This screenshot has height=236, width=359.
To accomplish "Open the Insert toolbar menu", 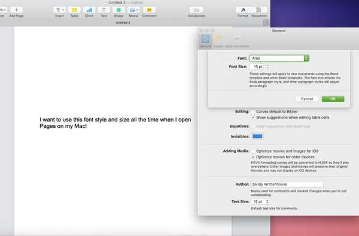I will pyautogui.click(x=59, y=10).
